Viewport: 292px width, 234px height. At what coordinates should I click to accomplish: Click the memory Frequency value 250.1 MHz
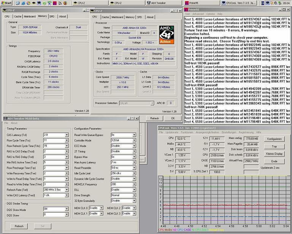pyautogui.click(x=54, y=51)
